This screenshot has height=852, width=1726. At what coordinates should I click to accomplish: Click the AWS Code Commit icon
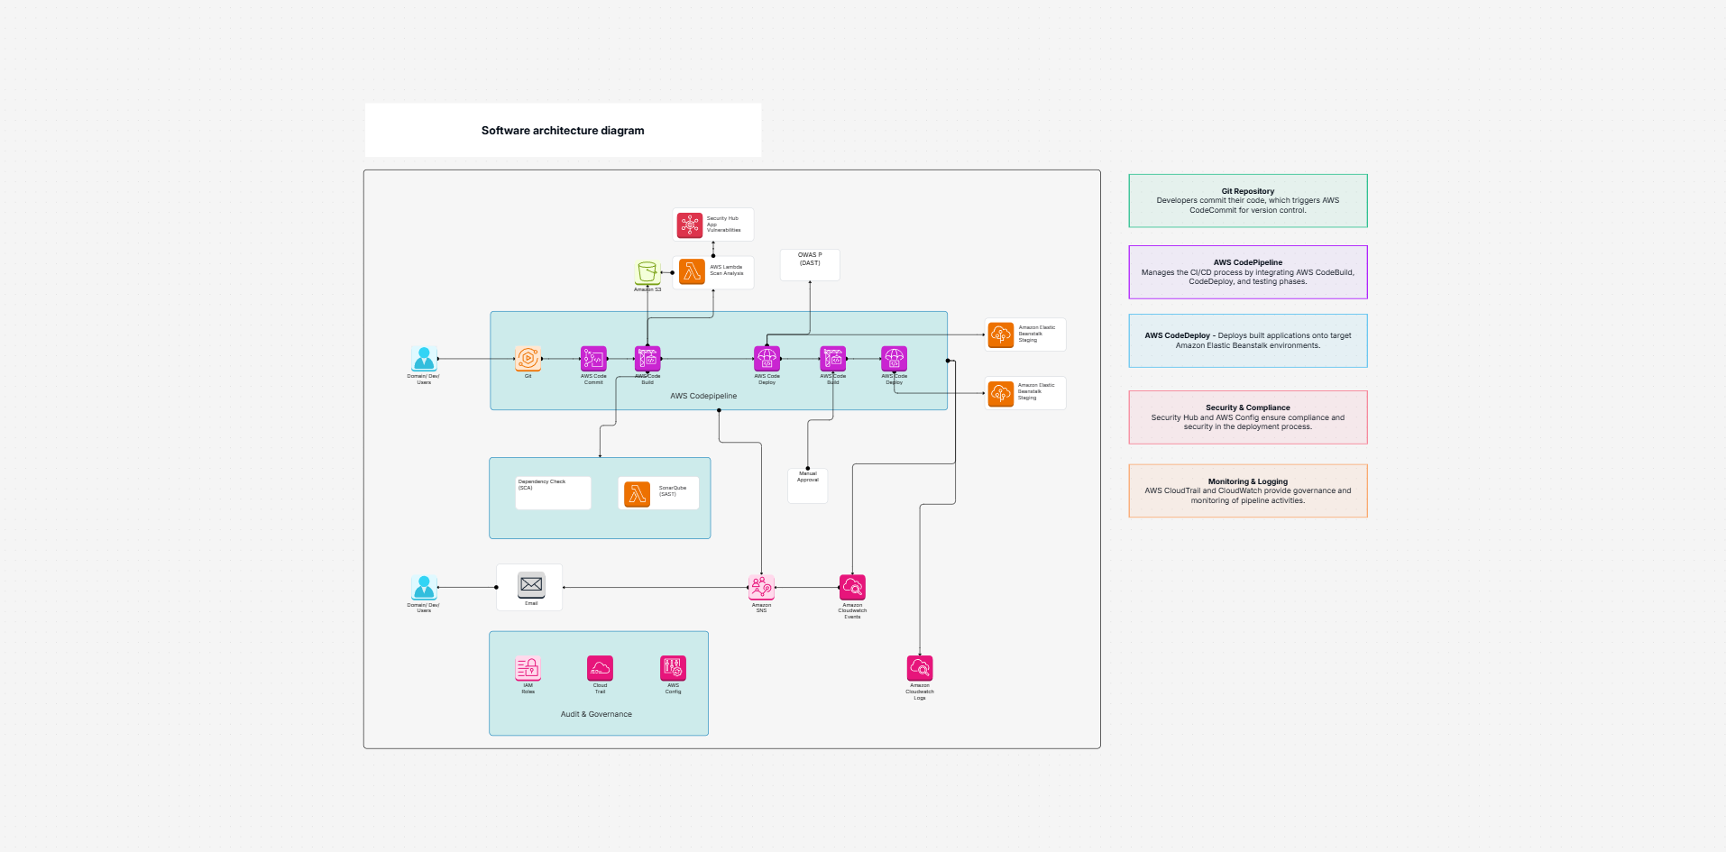pos(593,359)
